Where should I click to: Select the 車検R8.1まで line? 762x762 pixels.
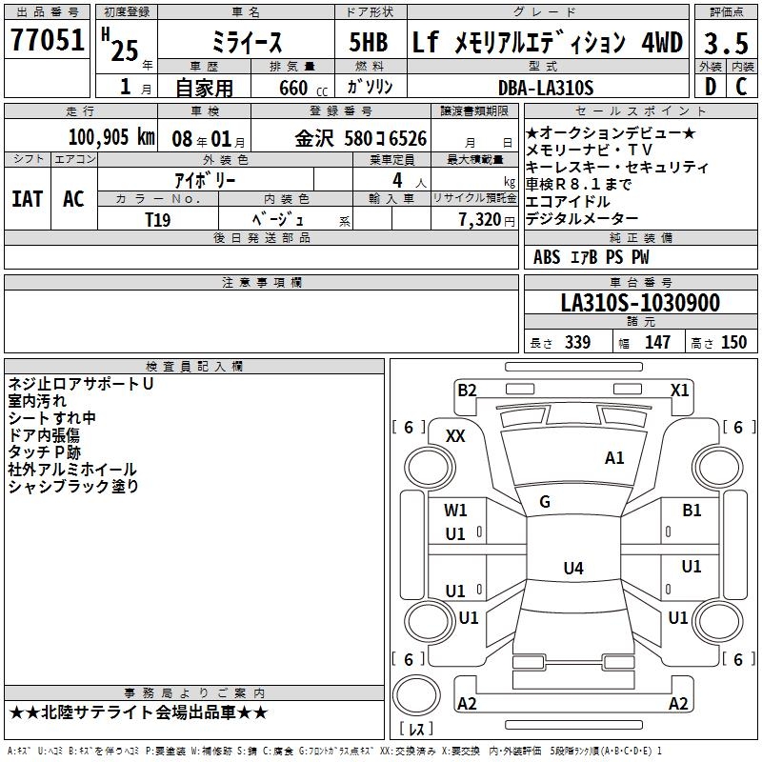pyautogui.click(x=578, y=184)
